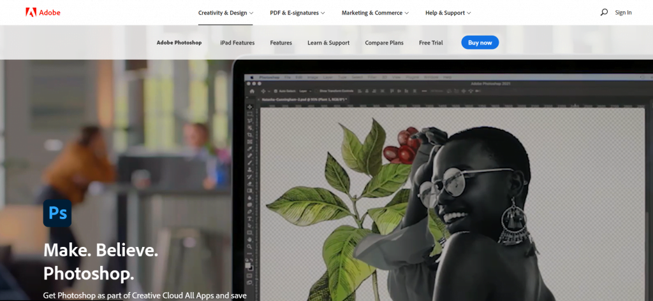Open the Compare Plans tab
This screenshot has width=653, height=301.
[x=384, y=43]
